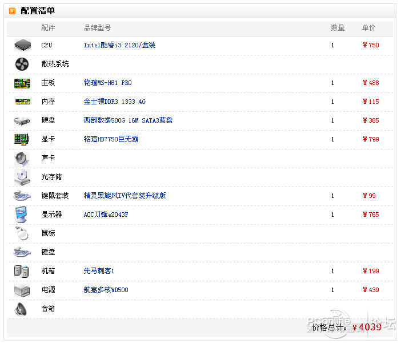This screenshot has width=401, height=344.
Task: Open the 西部数据500G 16M SATA3蓝盘 link
Action: (128, 120)
